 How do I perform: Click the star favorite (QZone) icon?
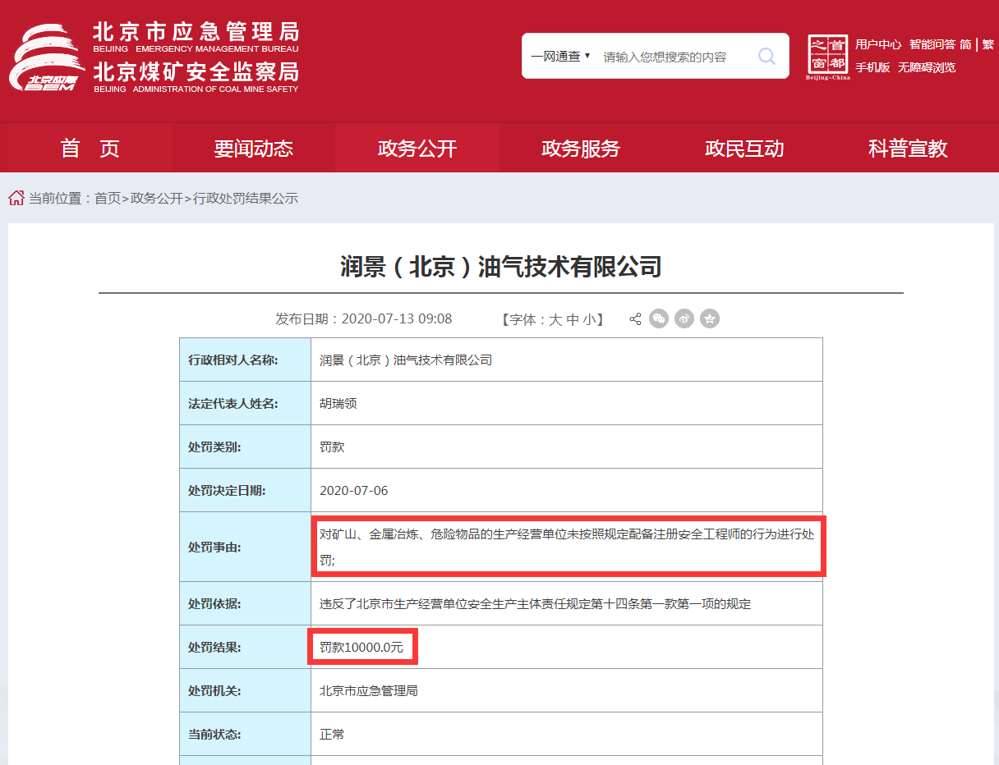coord(710,319)
